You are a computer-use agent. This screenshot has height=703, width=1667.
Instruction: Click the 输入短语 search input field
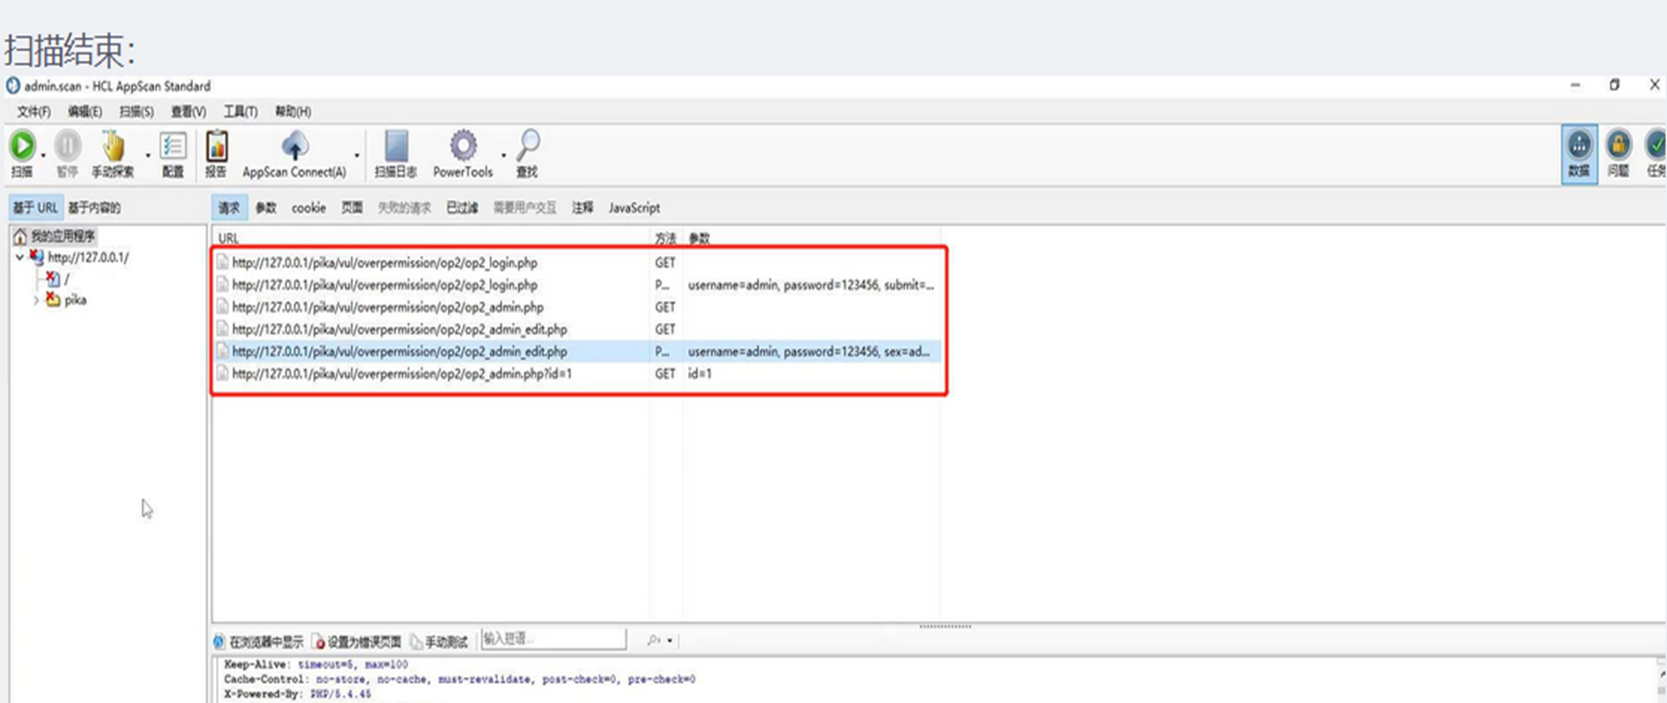[x=552, y=639]
